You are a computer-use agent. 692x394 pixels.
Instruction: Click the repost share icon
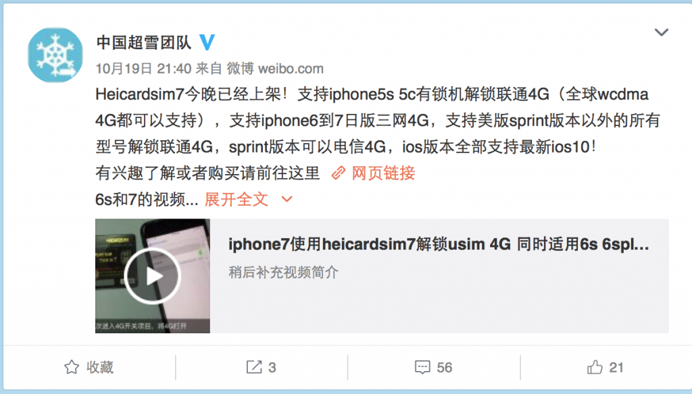coord(254,367)
